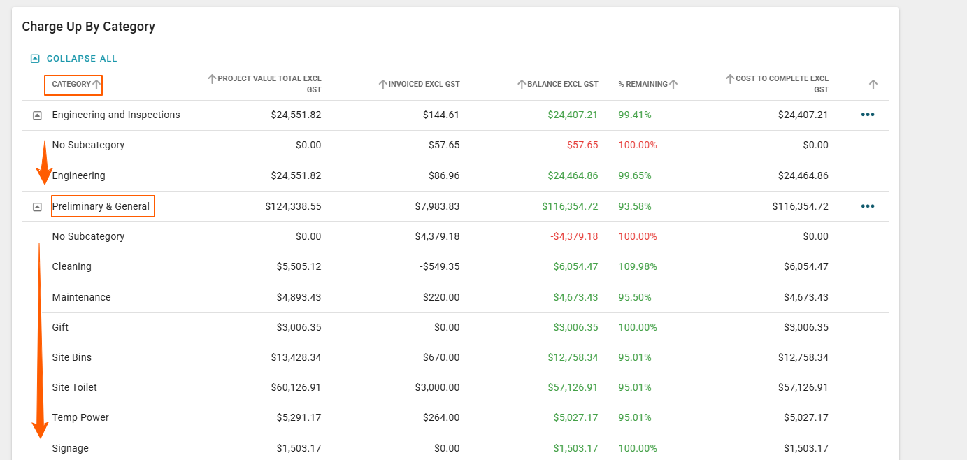Click No Subcategory under Preliminary & General
The width and height of the screenshot is (967, 460).
tap(88, 236)
